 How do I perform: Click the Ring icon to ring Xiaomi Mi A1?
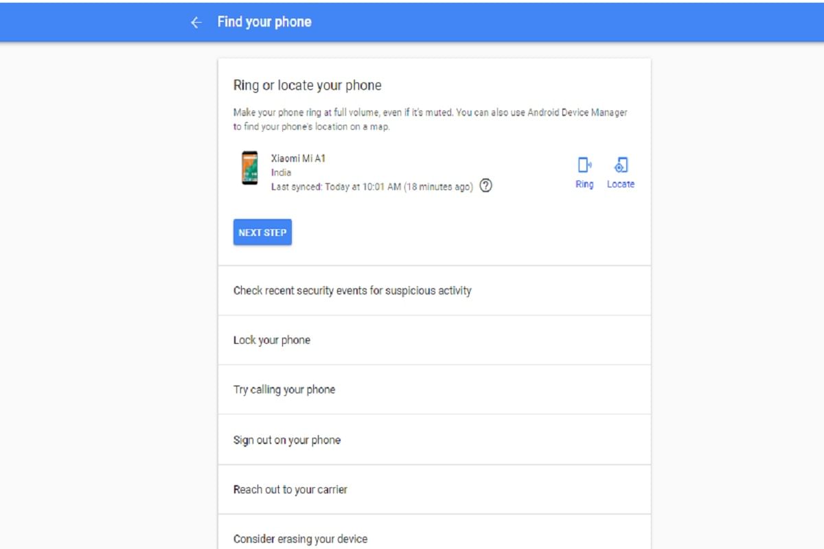584,165
